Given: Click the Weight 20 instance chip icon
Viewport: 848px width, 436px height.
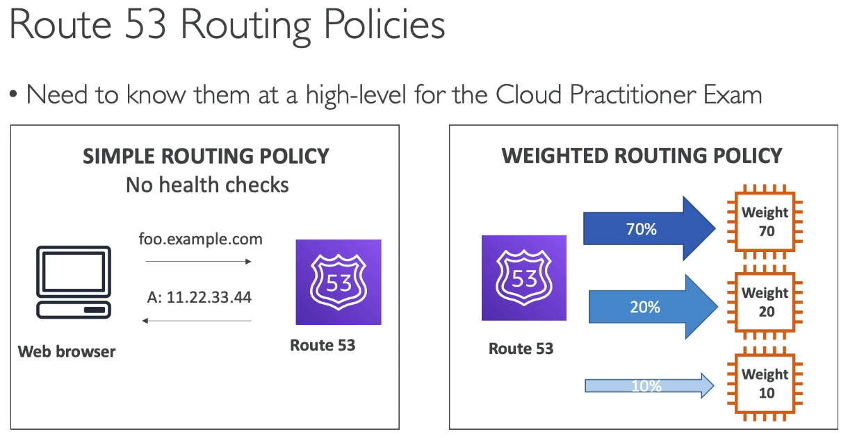Looking at the screenshot, I should tap(765, 302).
